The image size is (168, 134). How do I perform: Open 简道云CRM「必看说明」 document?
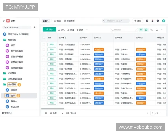18,34
